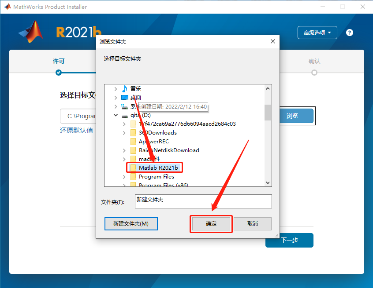Expand the system drive tree node
The image size is (373, 288).
(x=116, y=106)
